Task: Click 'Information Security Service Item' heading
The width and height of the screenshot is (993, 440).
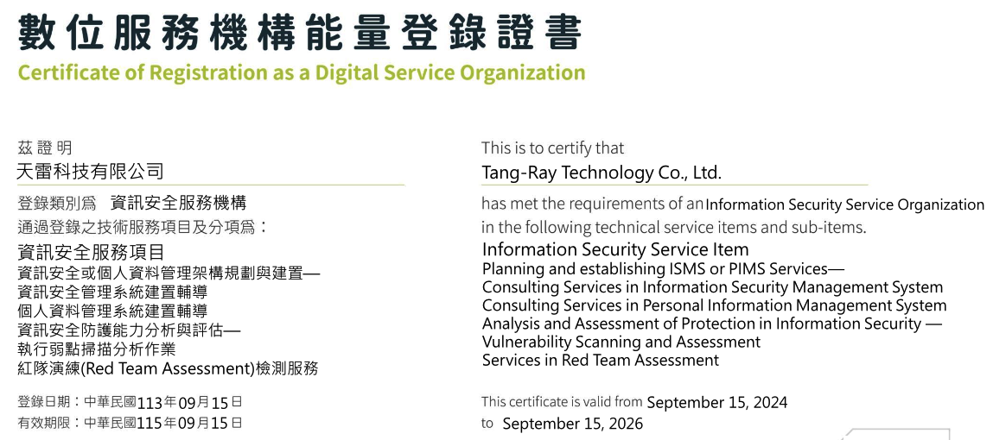Action: tap(615, 249)
